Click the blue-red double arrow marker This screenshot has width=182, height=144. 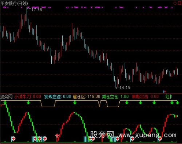pyautogui.click(x=164, y=92)
